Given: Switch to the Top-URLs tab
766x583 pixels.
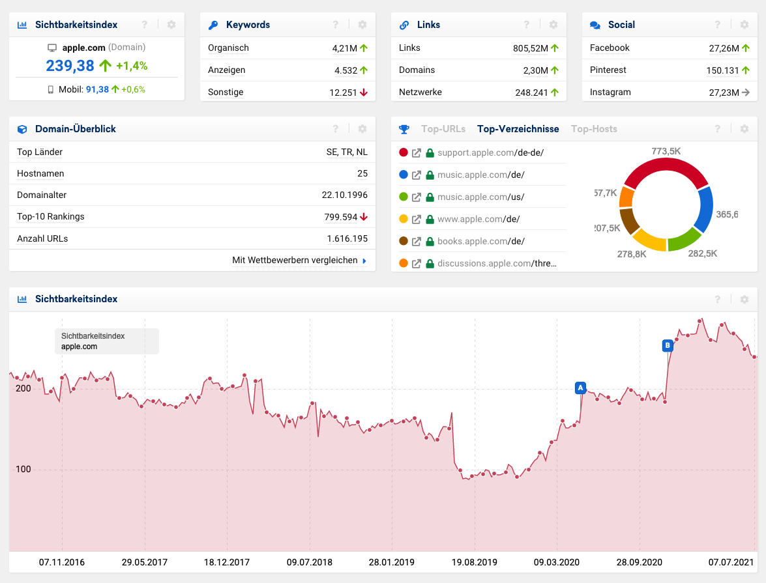Looking at the screenshot, I should coord(443,129).
